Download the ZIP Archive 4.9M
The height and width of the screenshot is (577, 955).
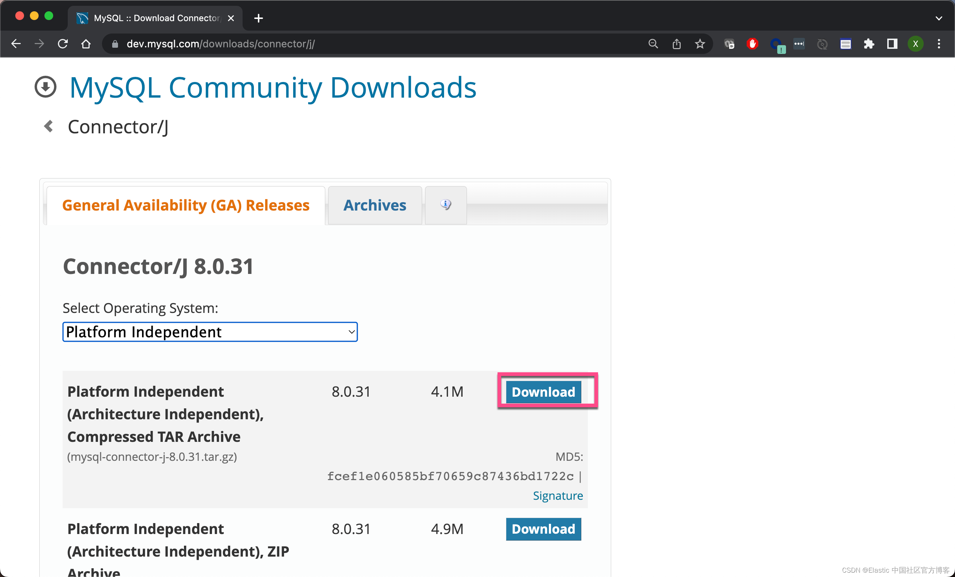543,529
